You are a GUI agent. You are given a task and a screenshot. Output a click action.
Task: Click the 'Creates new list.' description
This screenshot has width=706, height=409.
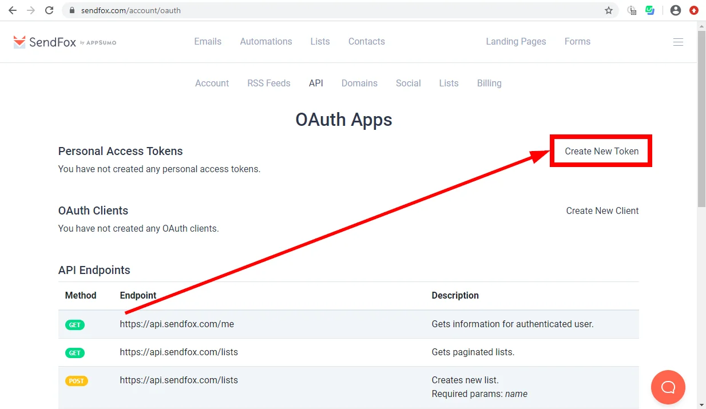coord(465,380)
